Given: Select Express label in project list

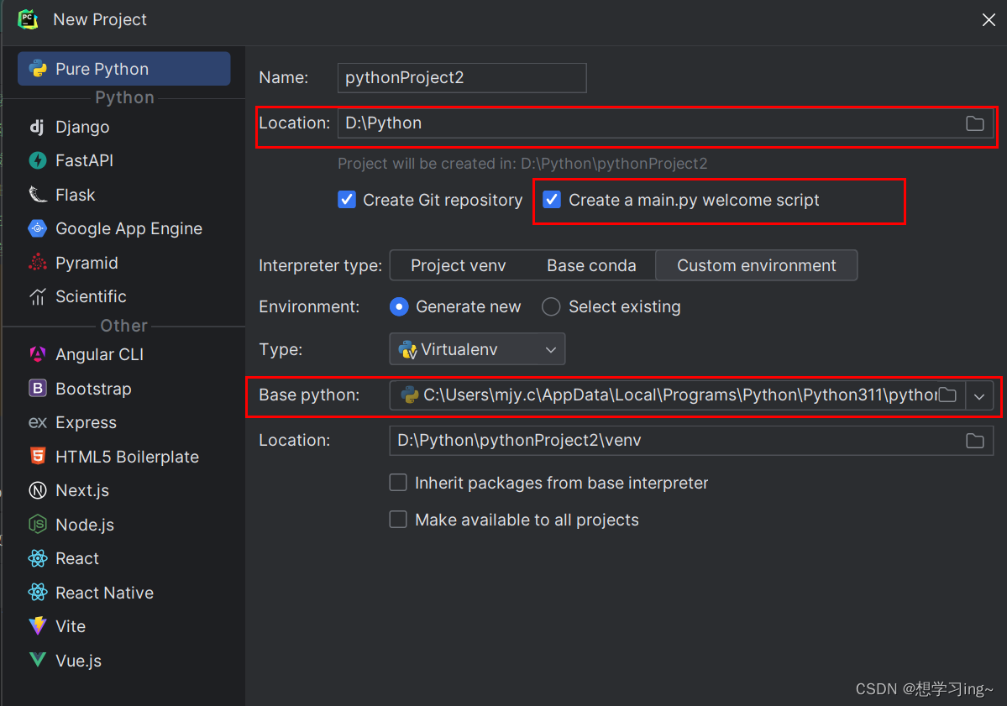Looking at the screenshot, I should click(x=86, y=423).
